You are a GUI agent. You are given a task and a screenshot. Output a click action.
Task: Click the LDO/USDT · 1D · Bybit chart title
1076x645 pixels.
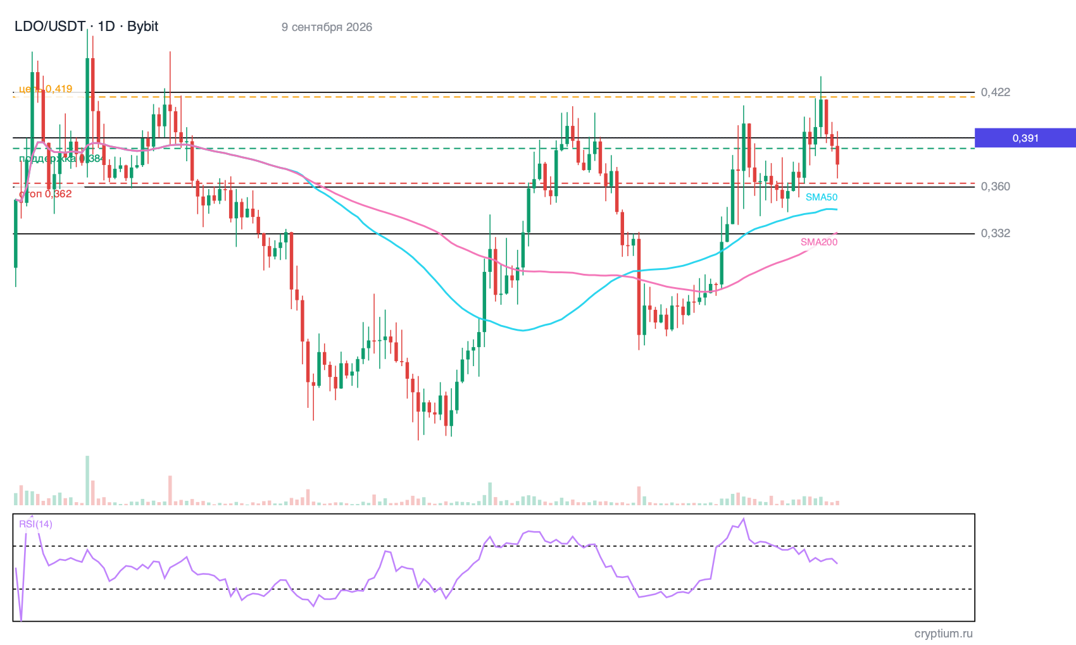coord(86,27)
